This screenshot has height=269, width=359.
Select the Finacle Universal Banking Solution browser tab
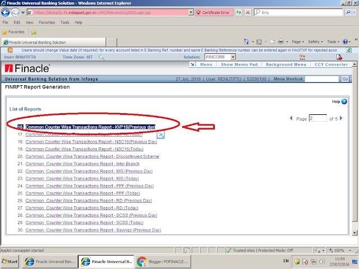coord(54,43)
